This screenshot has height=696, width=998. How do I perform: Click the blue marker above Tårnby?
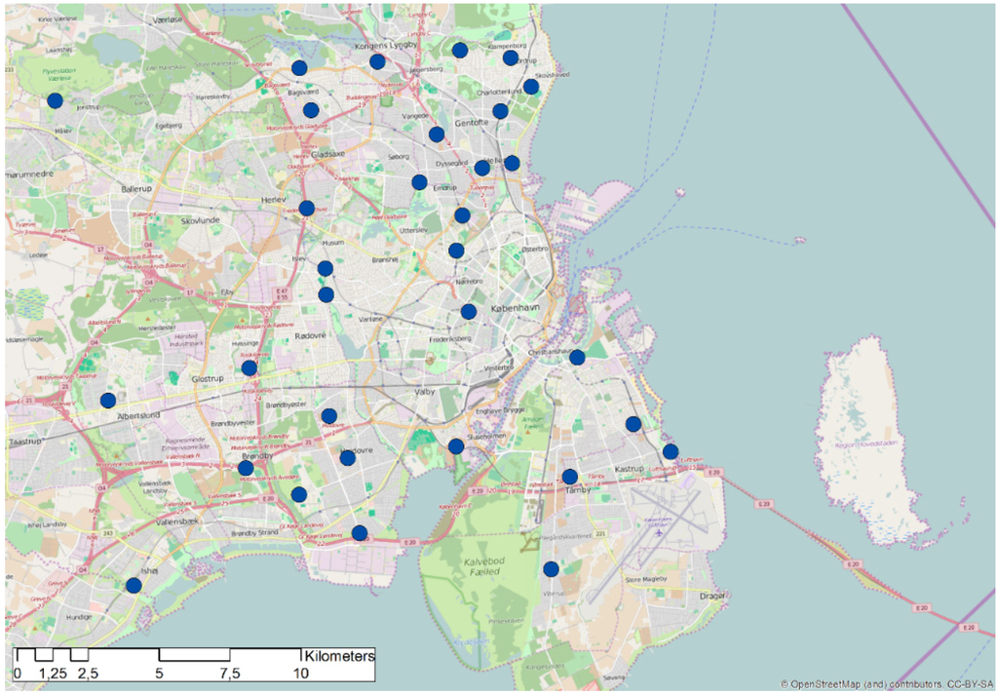(x=570, y=477)
